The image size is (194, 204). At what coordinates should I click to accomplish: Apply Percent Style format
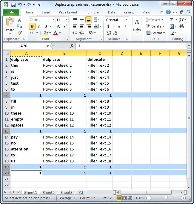point(118,26)
